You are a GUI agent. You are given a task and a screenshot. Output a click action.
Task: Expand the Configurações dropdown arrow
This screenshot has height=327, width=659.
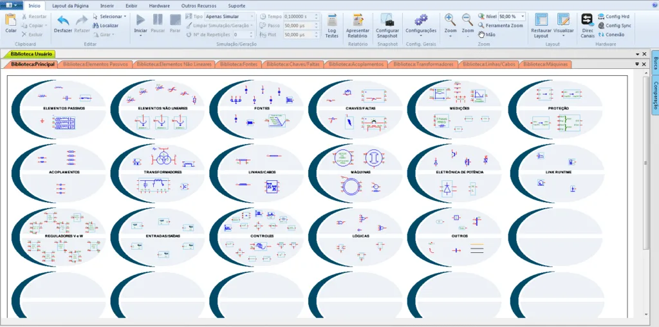point(421,36)
